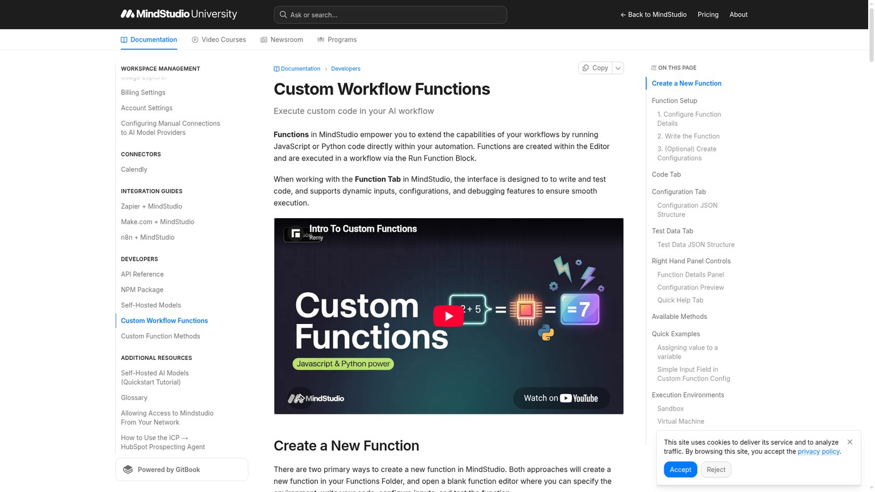Open the Newsroom tab

coord(281,40)
